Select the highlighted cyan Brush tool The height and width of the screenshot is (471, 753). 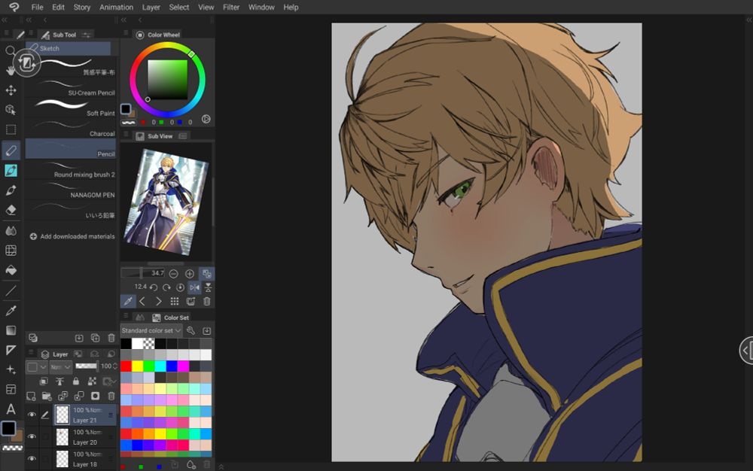(11, 170)
